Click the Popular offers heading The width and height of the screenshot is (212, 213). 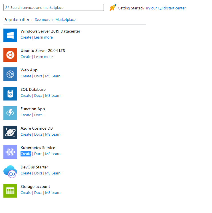pyautogui.click(x=17, y=20)
